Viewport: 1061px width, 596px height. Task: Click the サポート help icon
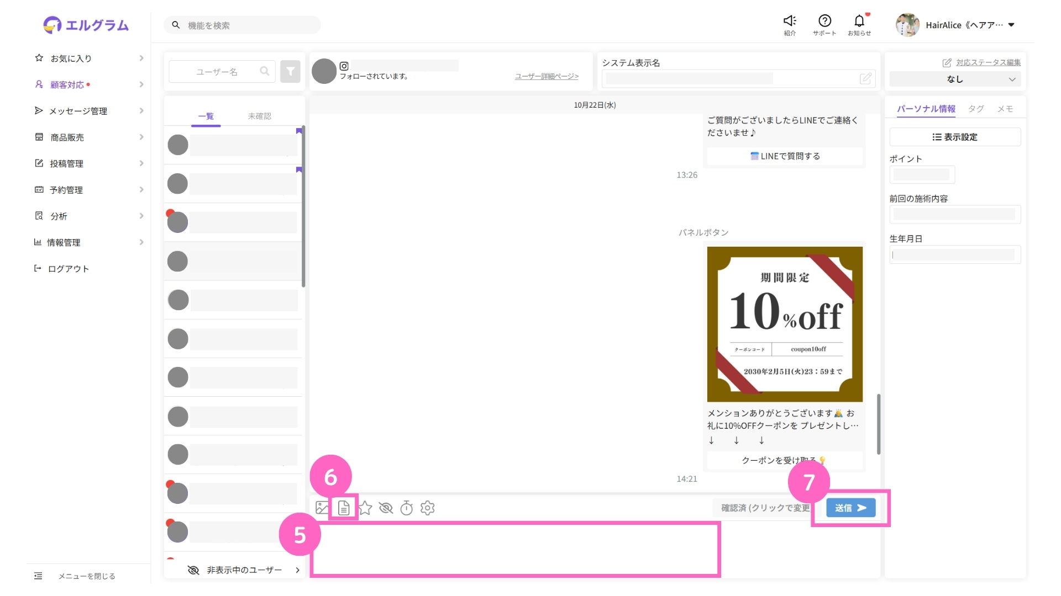824,22
